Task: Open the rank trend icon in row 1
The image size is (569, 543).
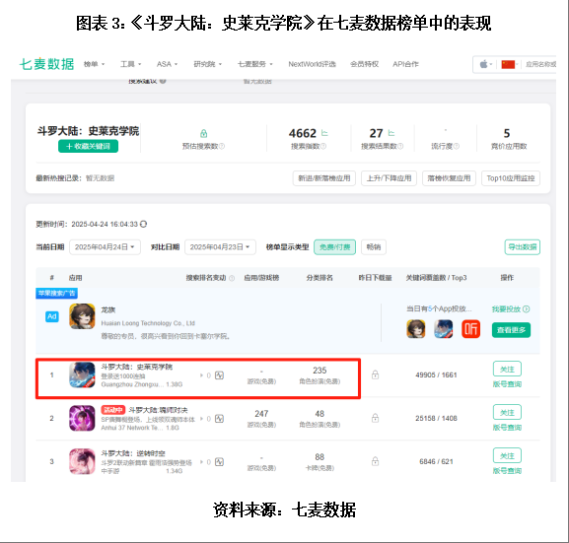Action: point(219,375)
